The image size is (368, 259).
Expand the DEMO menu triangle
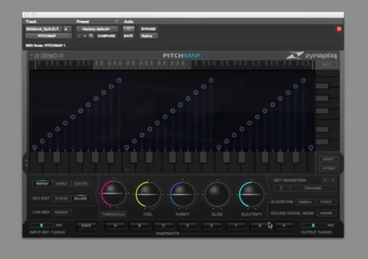[31, 56]
